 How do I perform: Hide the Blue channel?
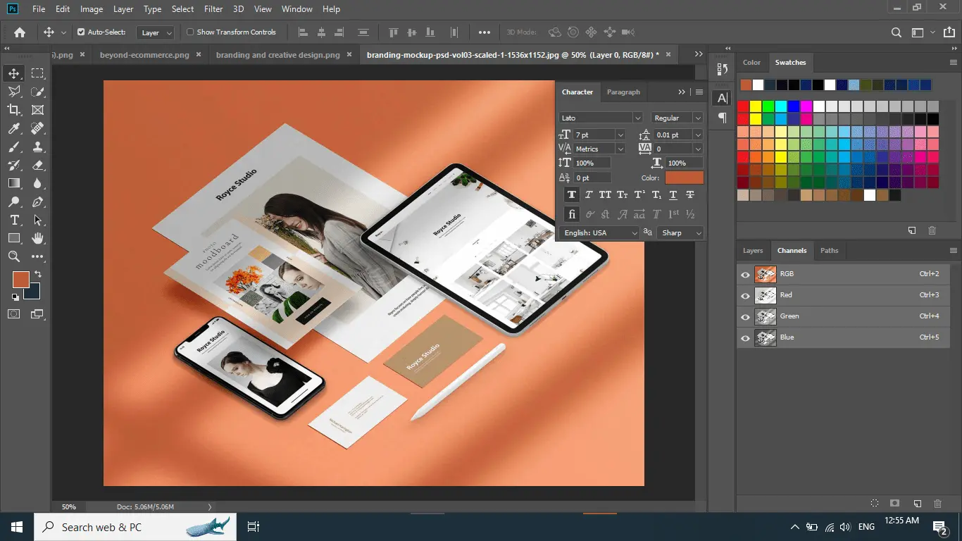[744, 337]
